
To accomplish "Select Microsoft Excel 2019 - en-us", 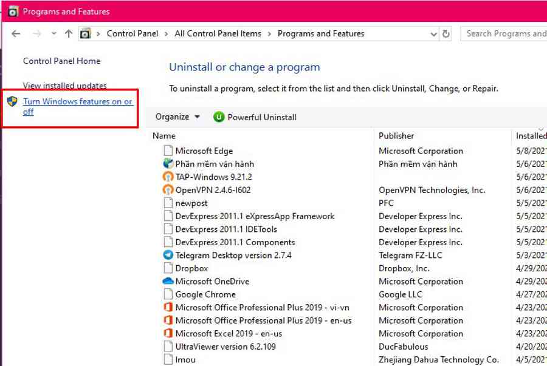I will (229, 334).
